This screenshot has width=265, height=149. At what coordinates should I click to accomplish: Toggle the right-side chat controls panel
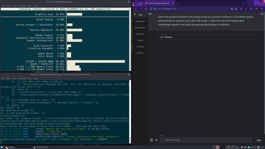(x=262, y=14)
